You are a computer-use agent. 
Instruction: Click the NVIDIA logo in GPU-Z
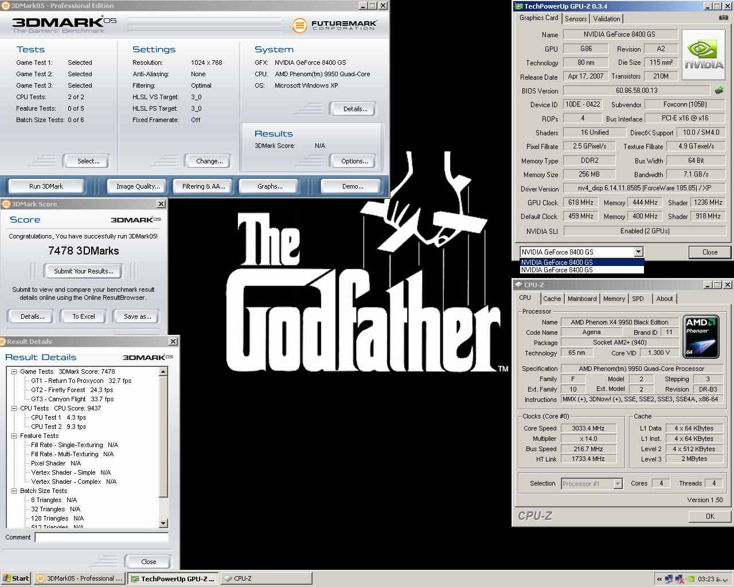[x=704, y=55]
